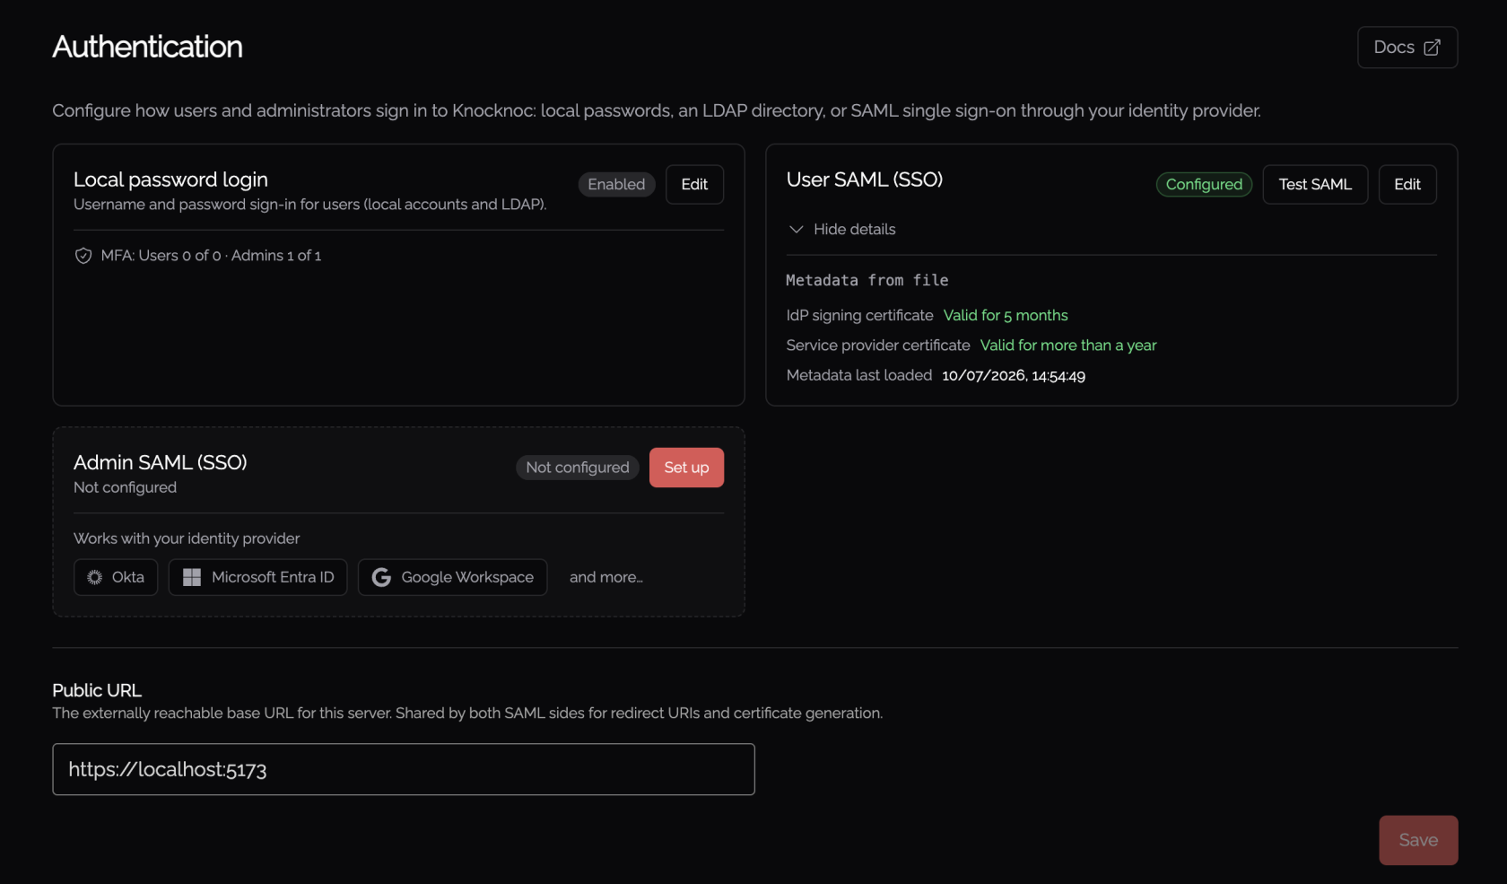This screenshot has width=1507, height=884.
Task: Click the Hide details label
Action: pyautogui.click(x=854, y=230)
